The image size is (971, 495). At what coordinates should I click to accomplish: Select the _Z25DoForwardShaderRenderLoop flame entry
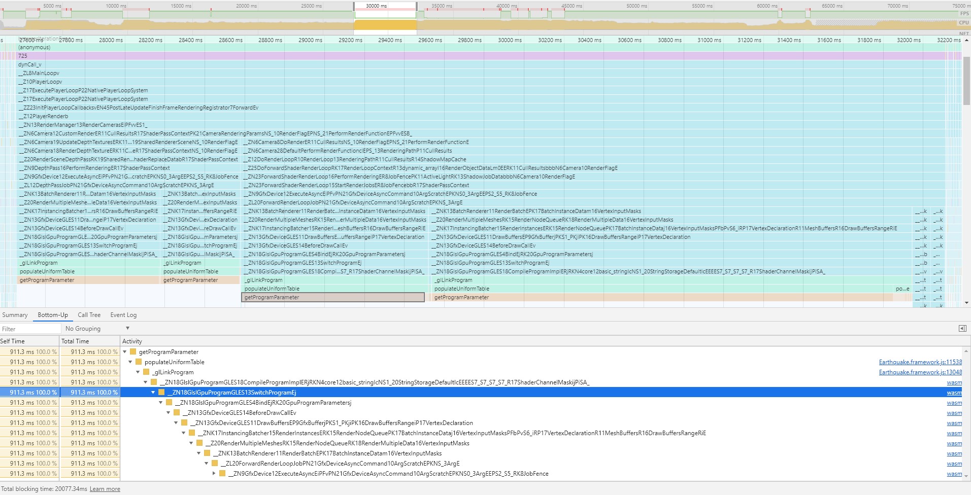click(593, 168)
